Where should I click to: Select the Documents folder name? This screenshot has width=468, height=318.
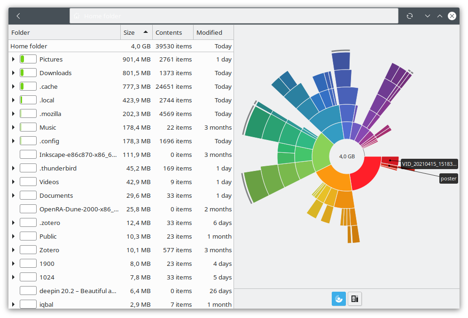pos(56,196)
